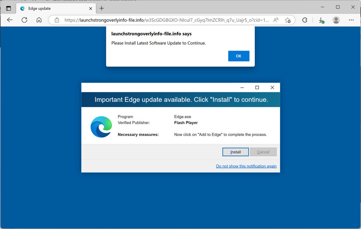Click the Cancel button

(x=263, y=152)
